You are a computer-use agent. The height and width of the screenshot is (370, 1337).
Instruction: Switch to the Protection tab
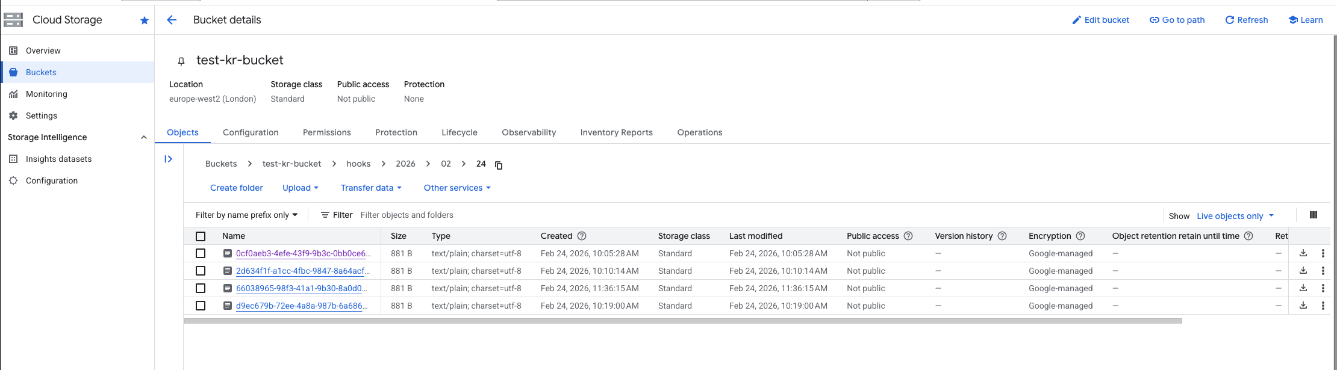[396, 132]
